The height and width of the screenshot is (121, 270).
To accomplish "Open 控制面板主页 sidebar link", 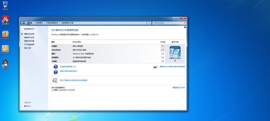I will [29, 29].
